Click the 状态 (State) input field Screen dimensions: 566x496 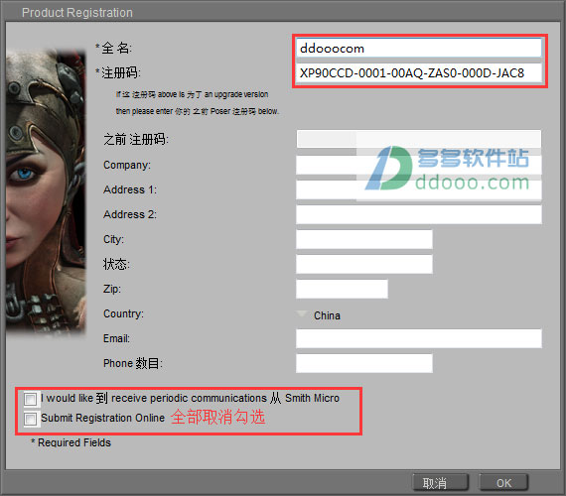tap(364, 264)
